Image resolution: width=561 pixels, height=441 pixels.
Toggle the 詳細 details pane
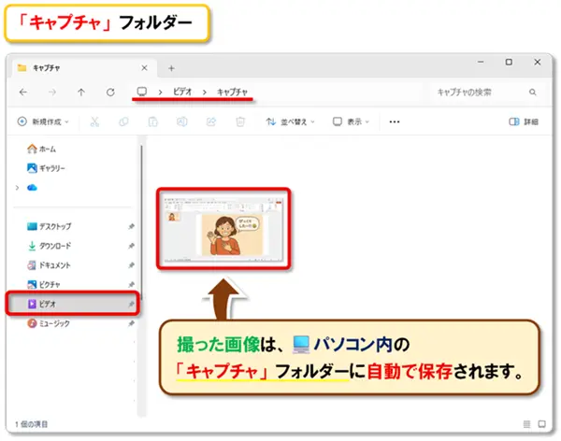point(524,121)
